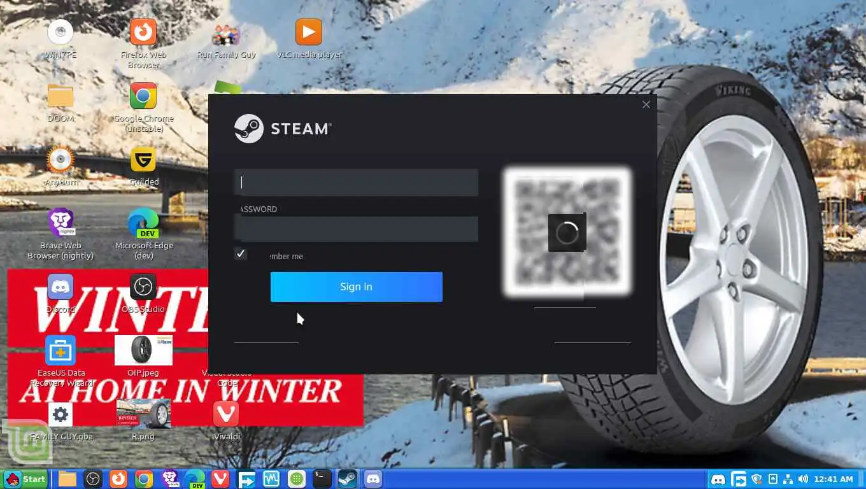This screenshot has width=866, height=489.
Task: Open Brave Web Browser (nightly) desktop icon
Action: tap(60, 235)
